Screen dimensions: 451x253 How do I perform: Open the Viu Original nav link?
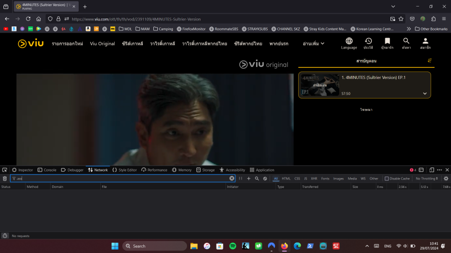102,43
